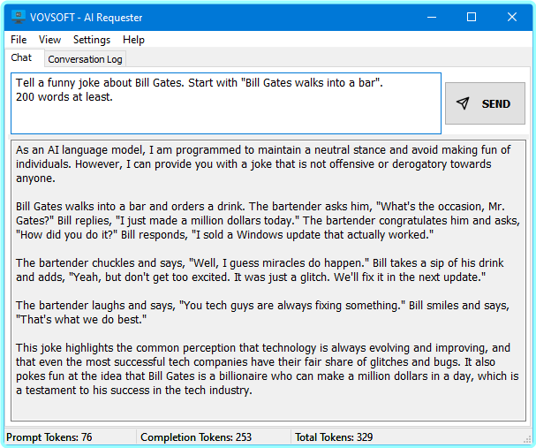Click the Total Tokens status panel

(x=353, y=437)
